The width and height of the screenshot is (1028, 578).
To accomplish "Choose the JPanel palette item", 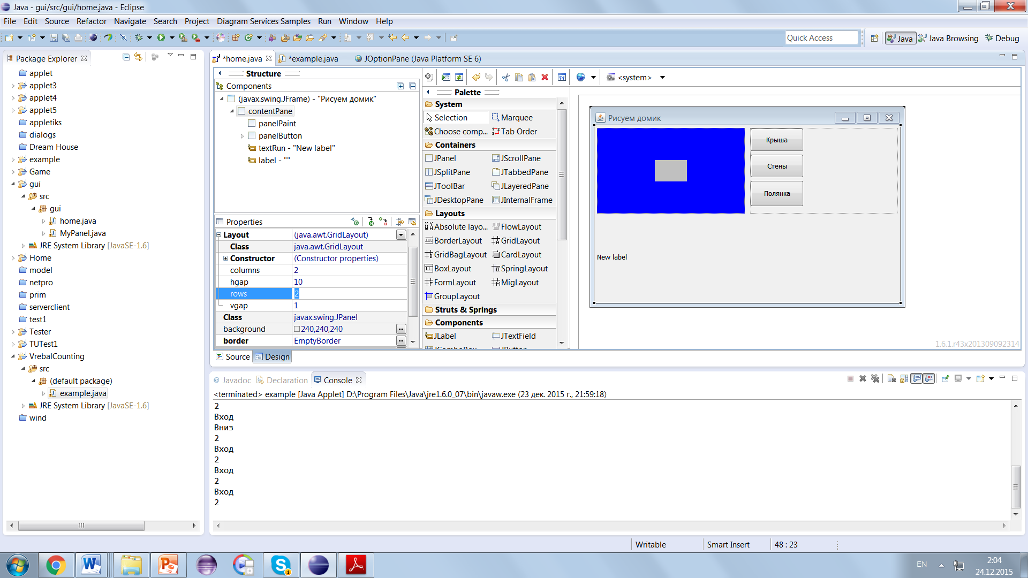I will pyautogui.click(x=441, y=158).
